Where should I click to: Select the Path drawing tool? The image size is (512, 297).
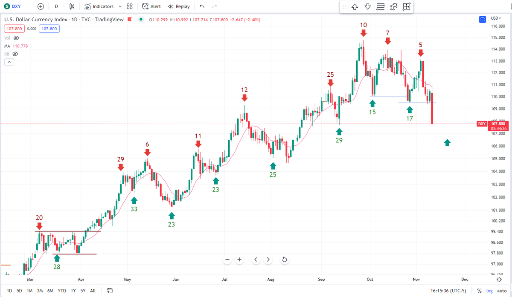[394, 7]
